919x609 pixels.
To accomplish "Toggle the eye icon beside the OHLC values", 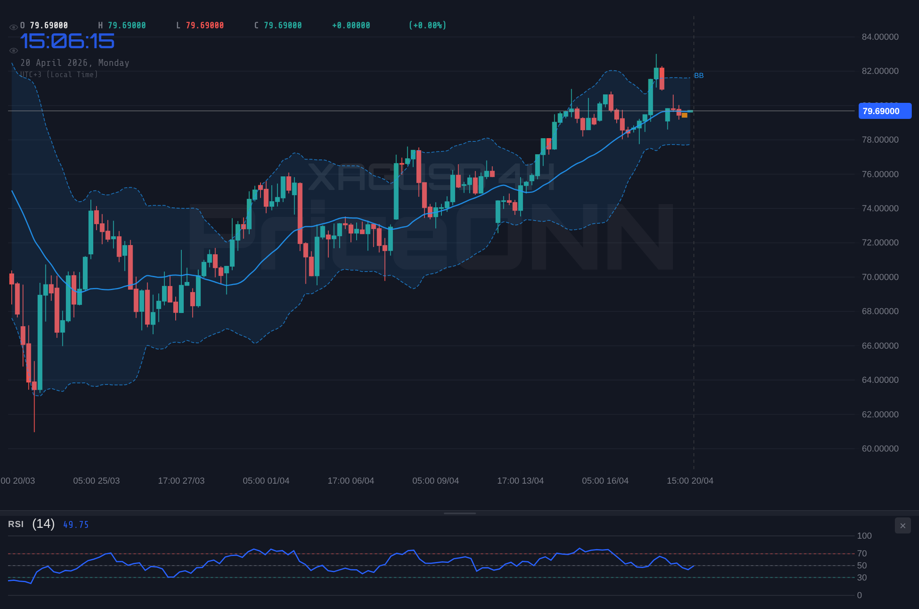I will point(13,27).
